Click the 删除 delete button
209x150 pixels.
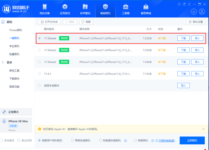coord(70,22)
